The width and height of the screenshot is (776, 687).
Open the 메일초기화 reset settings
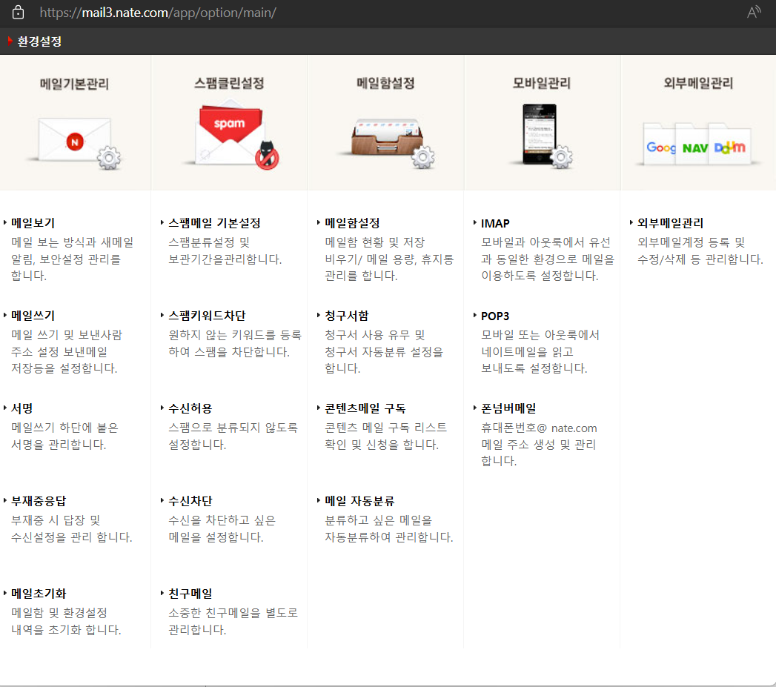pos(38,593)
